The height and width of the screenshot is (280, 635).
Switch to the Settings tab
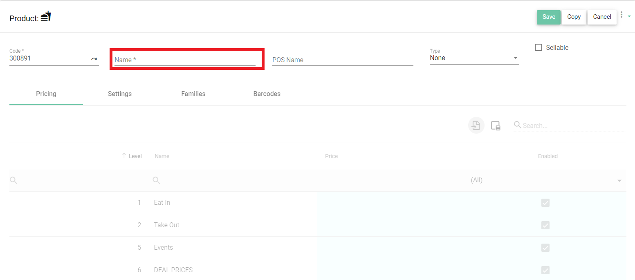point(119,94)
